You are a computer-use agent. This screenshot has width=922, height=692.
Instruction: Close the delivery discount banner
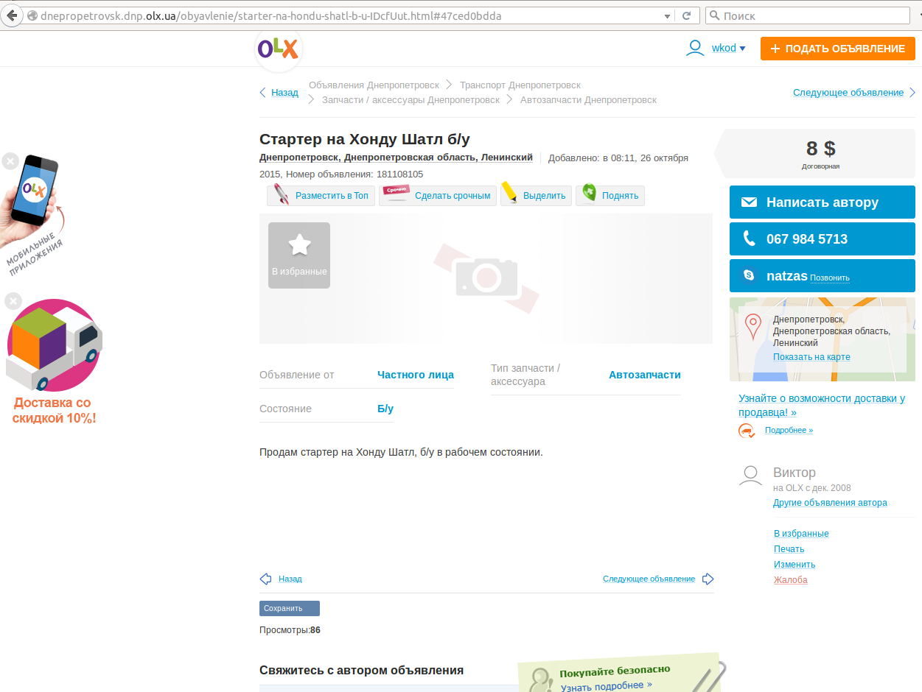click(13, 301)
